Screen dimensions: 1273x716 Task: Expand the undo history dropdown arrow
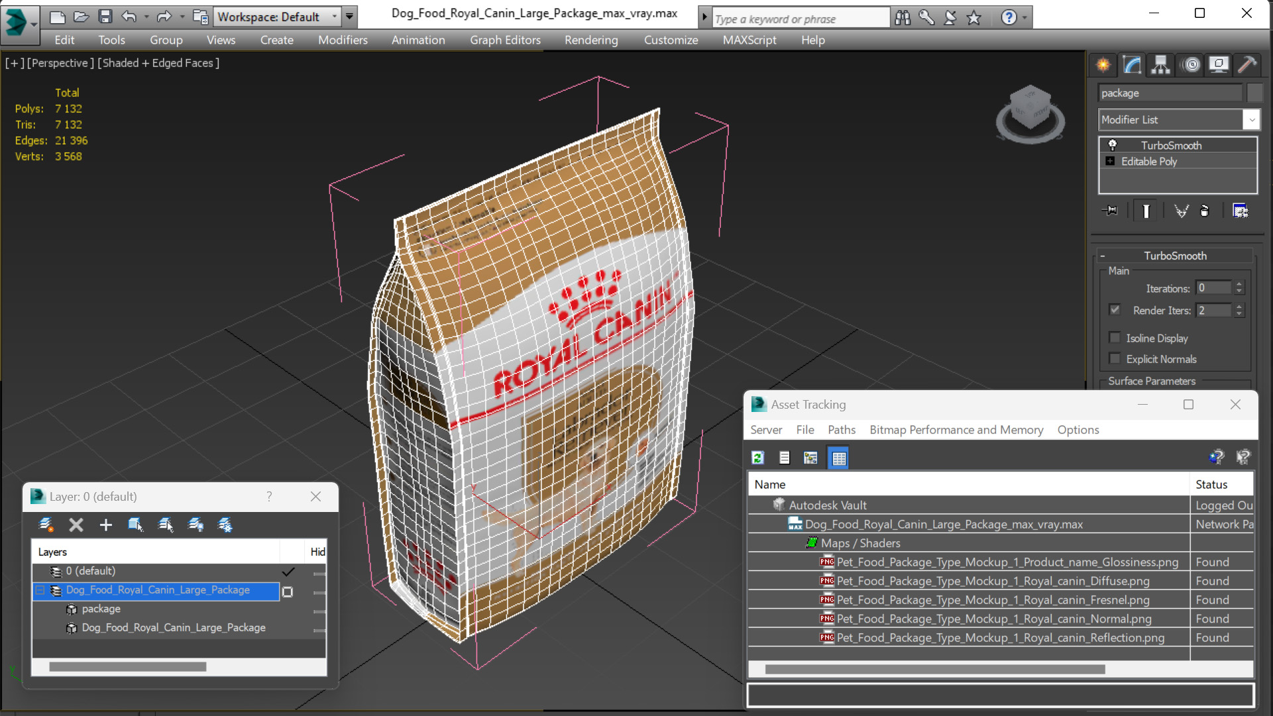[146, 17]
